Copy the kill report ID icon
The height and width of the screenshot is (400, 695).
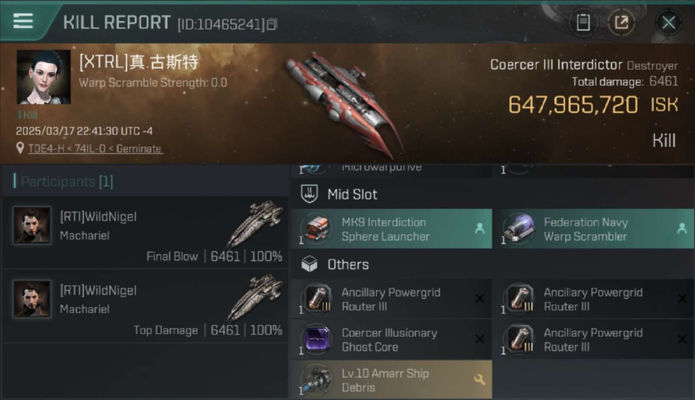tap(272, 24)
